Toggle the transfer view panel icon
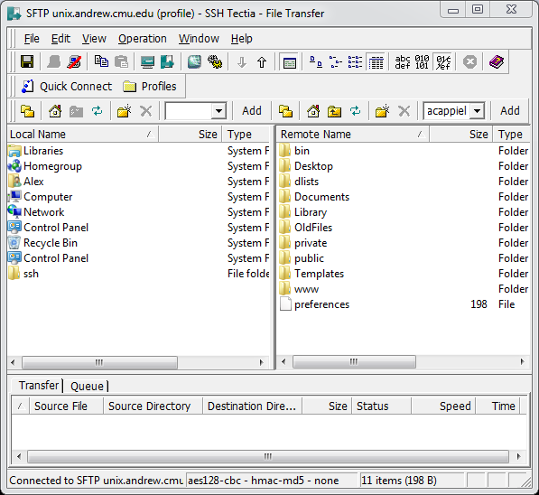This screenshot has width=539, height=495. tap(290, 62)
